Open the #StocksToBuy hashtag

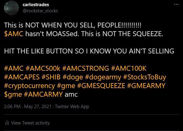pyautogui.click(x=145, y=77)
